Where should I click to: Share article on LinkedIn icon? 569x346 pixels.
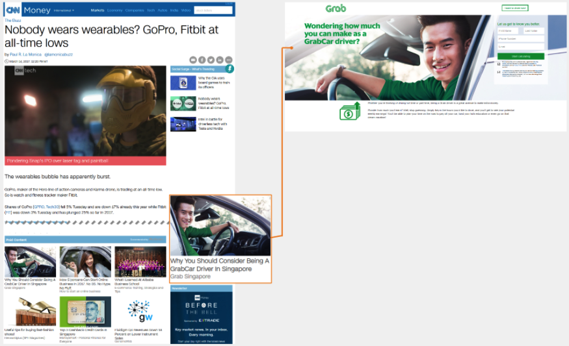point(220,60)
